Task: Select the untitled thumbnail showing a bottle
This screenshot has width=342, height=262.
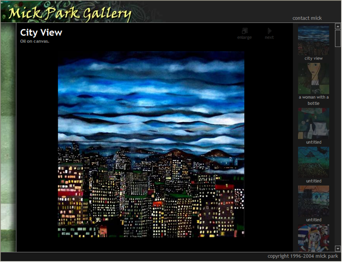Action: [x=314, y=123]
